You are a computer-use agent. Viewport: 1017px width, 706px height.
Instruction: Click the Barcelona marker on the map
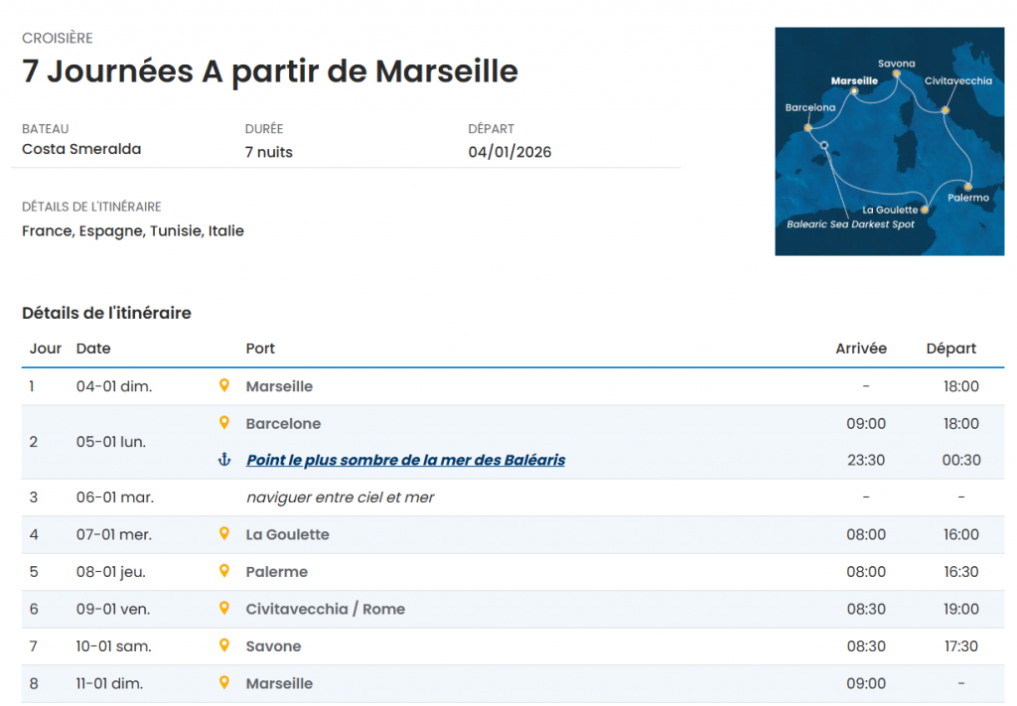tap(808, 127)
